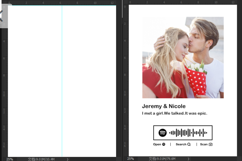Viewport: 242px width, 161px height.
Task: Click the 'I met a girl' subtitle text
Action: point(174,113)
